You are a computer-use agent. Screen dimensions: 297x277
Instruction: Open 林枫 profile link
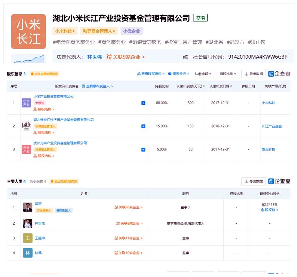point(38,253)
